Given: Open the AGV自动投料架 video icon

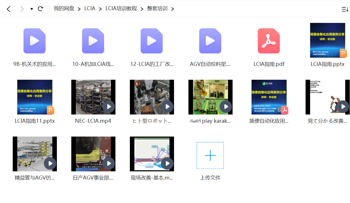Looking at the screenshot, I should pyautogui.click(x=210, y=41).
